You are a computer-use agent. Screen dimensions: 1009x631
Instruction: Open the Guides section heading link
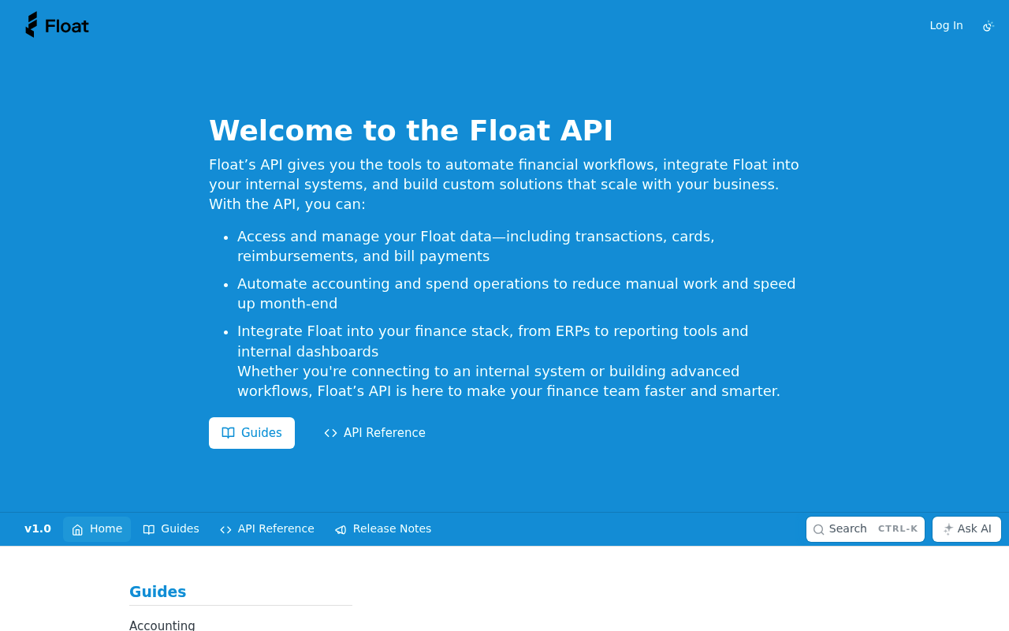click(x=158, y=592)
